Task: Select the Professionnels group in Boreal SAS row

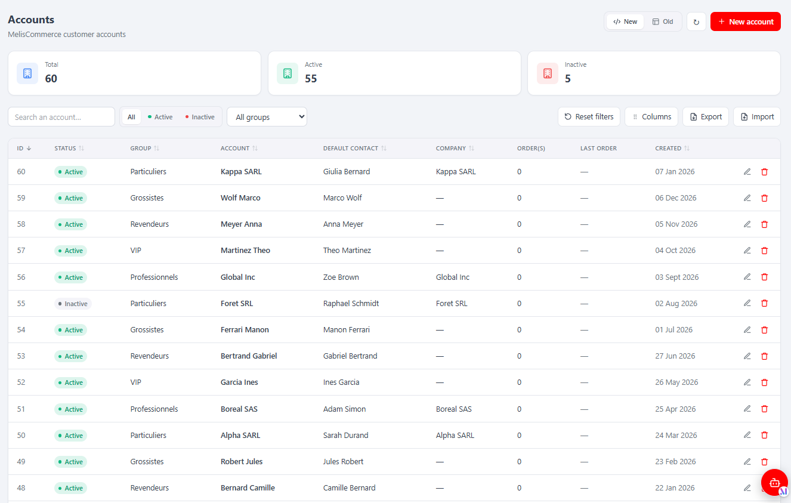Action: tap(154, 409)
